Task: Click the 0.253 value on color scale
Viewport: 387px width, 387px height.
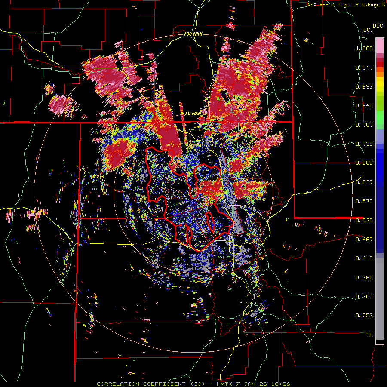Action: coord(364,316)
